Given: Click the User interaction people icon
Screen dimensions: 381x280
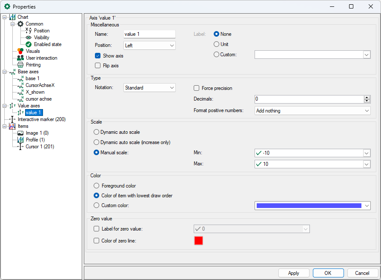Looking at the screenshot, I should click(20, 58).
